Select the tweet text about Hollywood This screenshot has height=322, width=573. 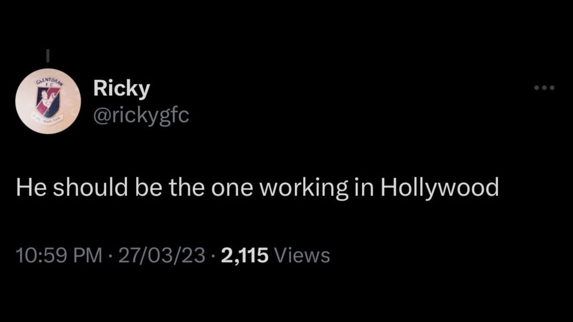[257, 187]
